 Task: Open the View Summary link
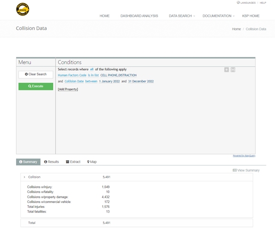pos(246,170)
